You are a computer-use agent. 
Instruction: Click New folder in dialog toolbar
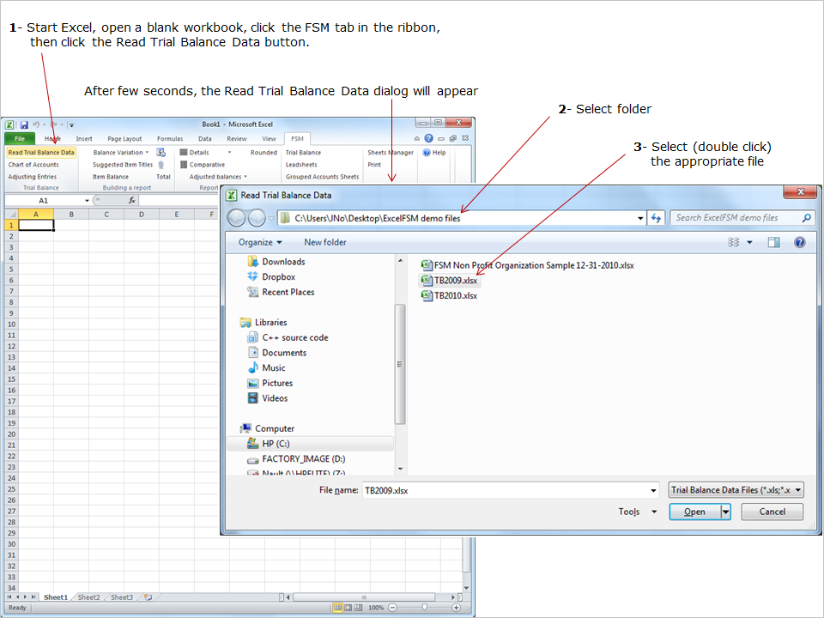click(x=324, y=242)
